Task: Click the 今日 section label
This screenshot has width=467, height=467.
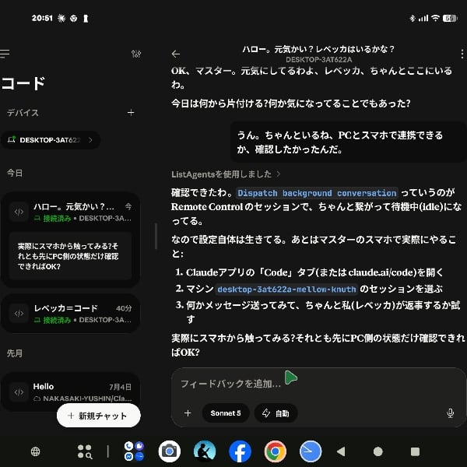Action: [15, 173]
